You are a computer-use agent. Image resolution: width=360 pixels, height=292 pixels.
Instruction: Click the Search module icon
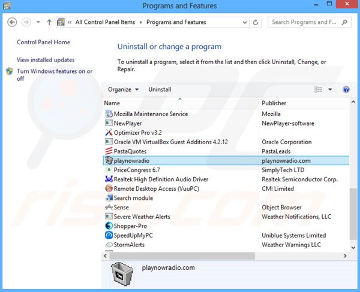109,197
